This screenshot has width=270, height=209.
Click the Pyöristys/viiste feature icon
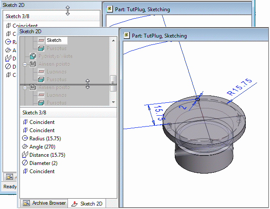point(33,56)
